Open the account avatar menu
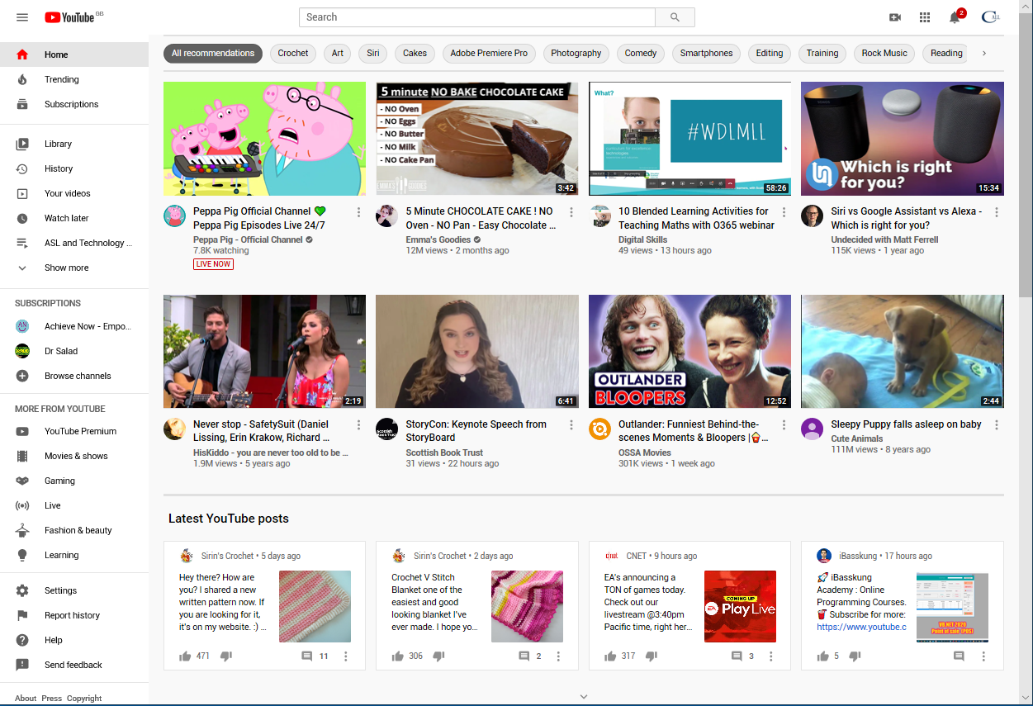 (x=989, y=17)
